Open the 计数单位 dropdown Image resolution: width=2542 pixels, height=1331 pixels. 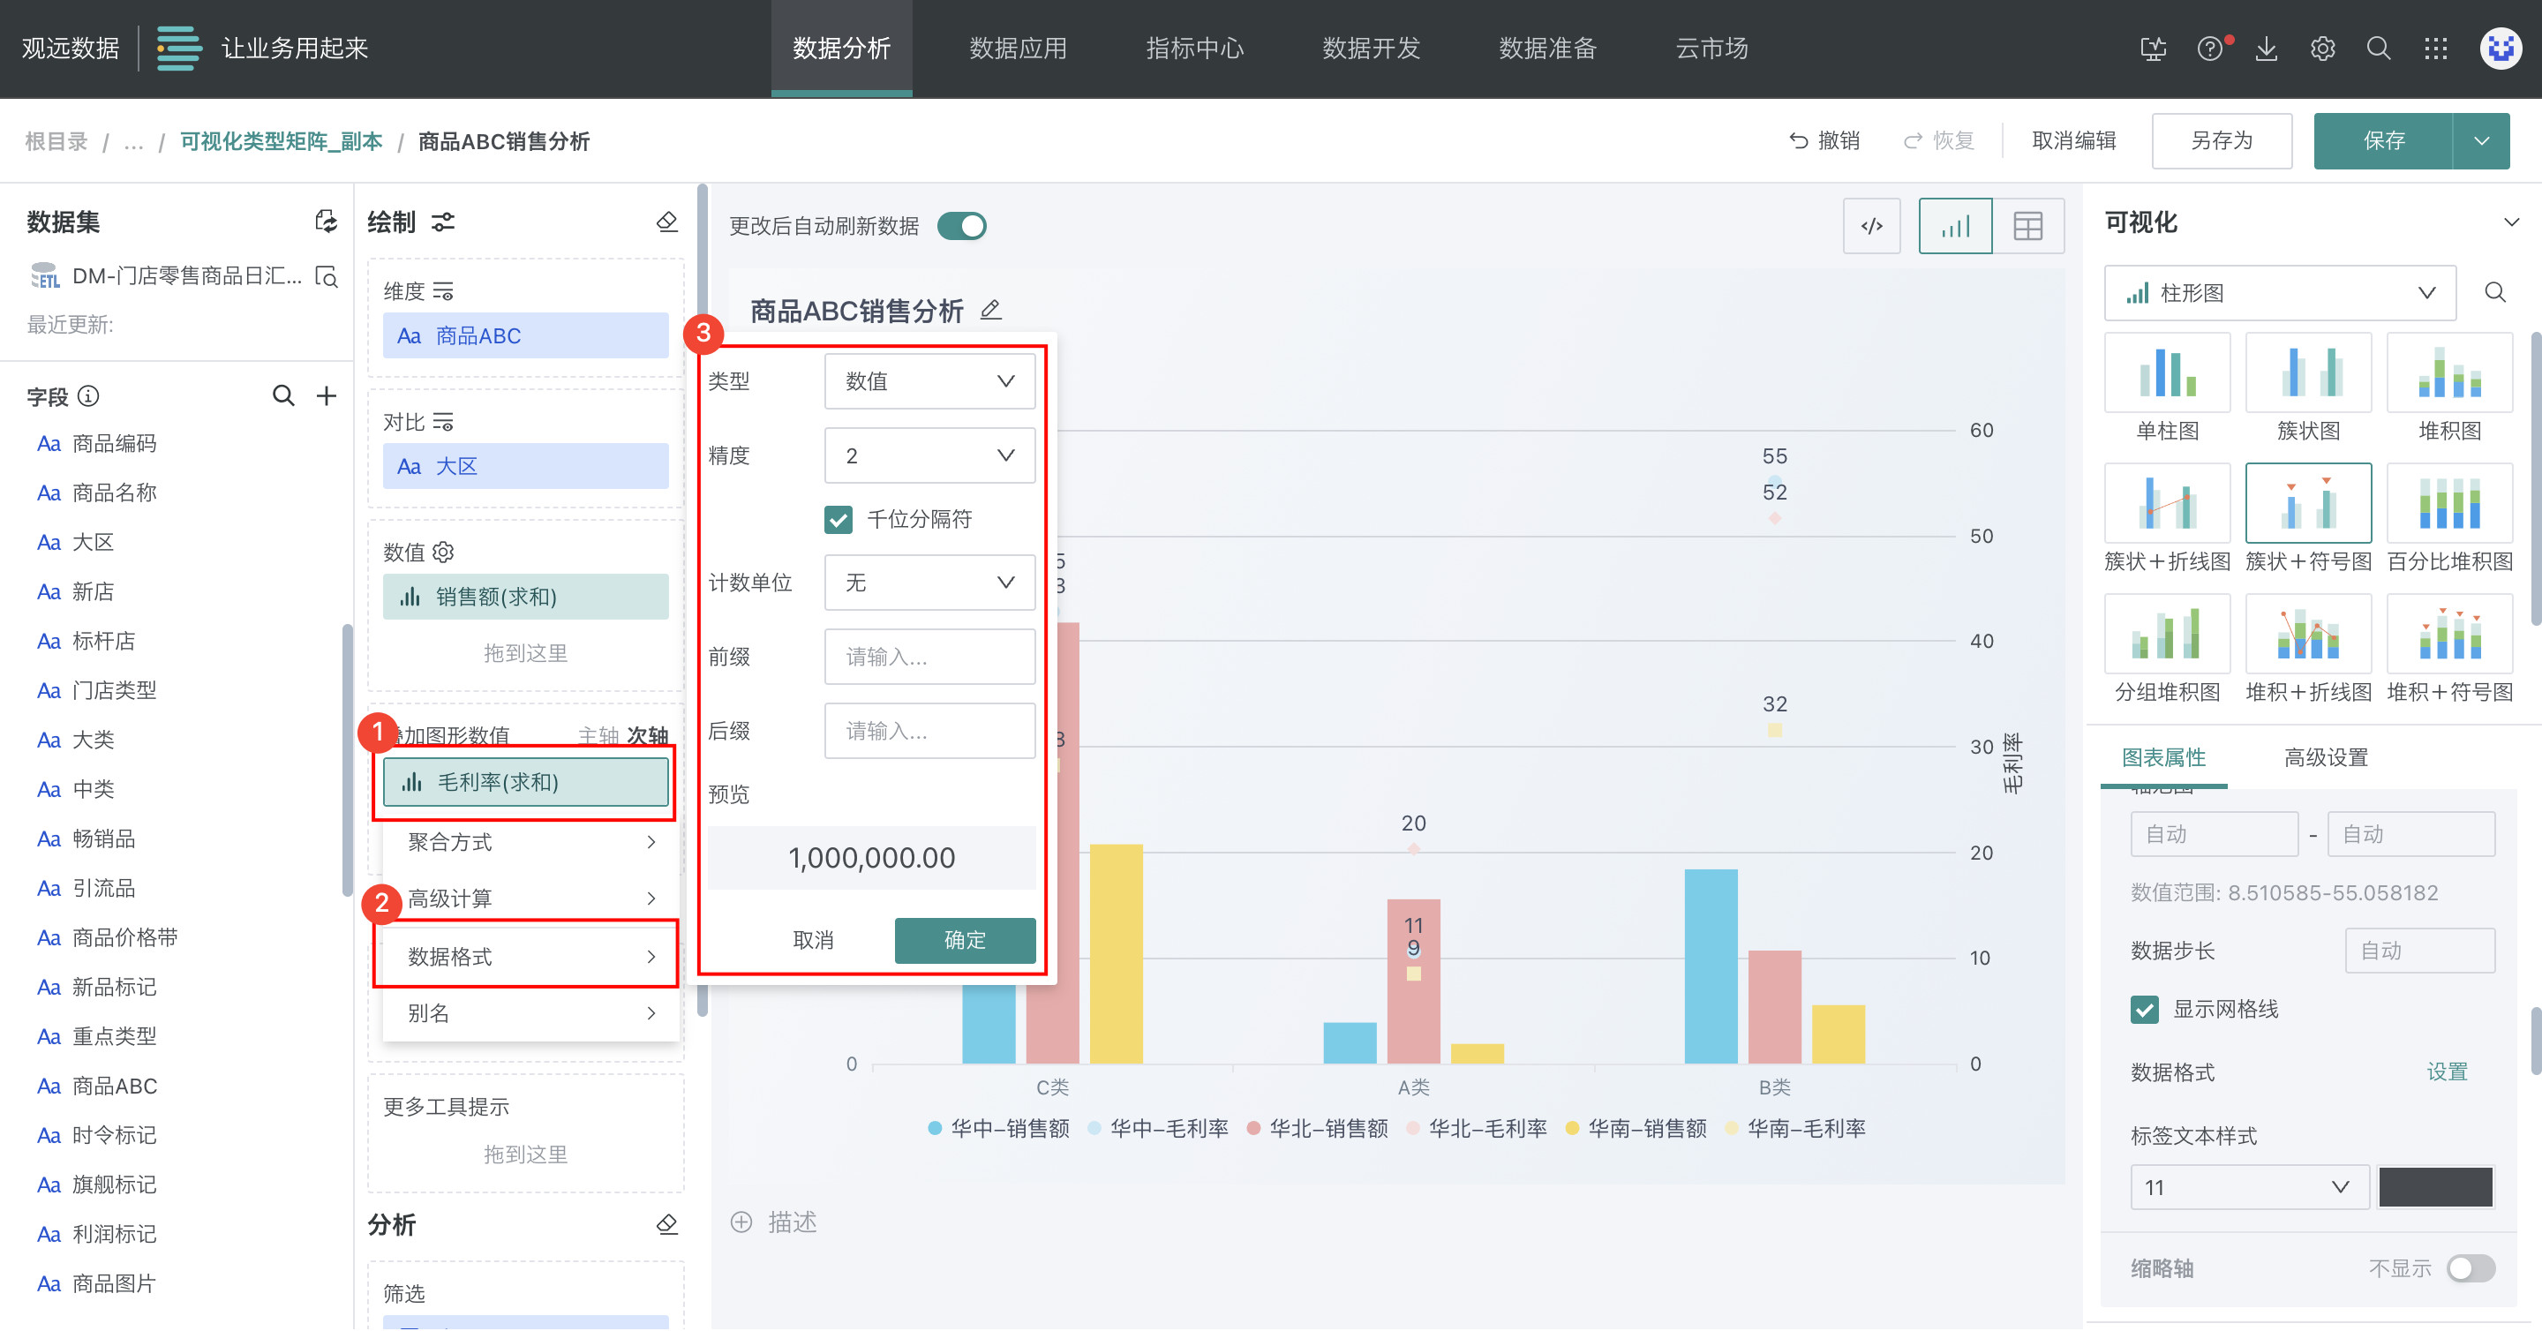click(x=929, y=583)
